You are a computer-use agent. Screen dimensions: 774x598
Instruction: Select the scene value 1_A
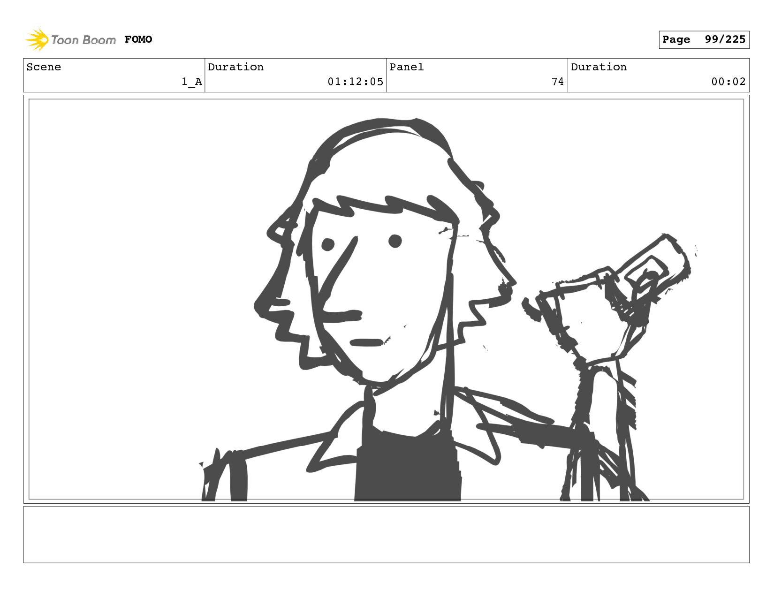[192, 82]
